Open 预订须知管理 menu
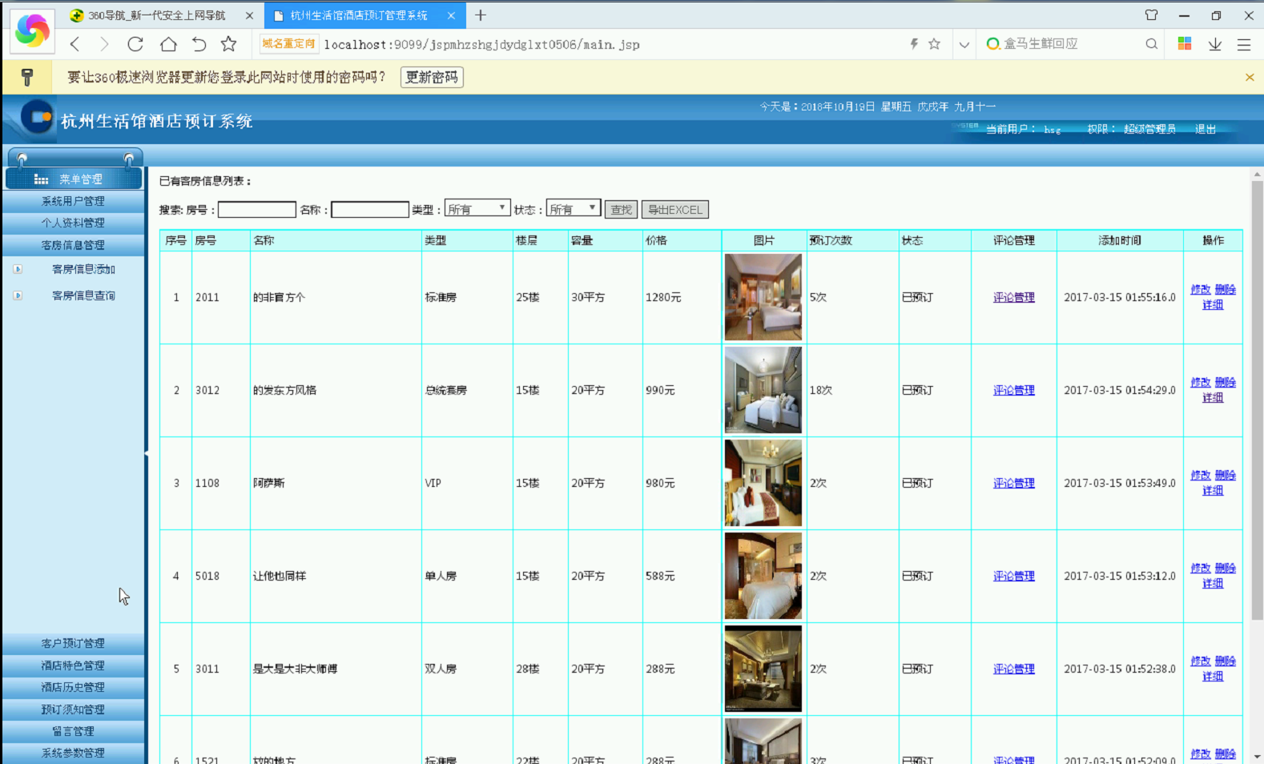Image resolution: width=1264 pixels, height=764 pixels. [73, 710]
